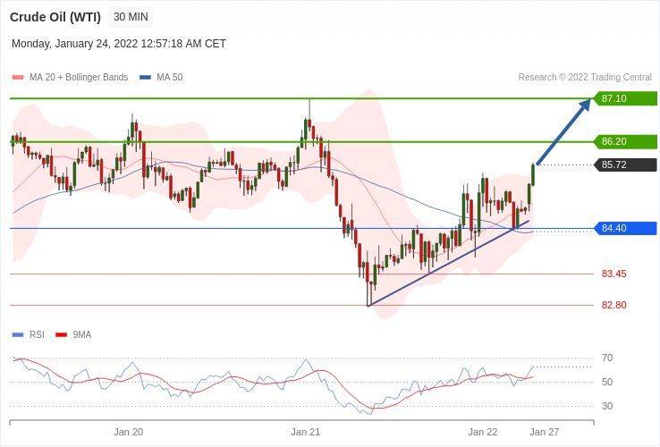Click the pink MA 20 + Bollinger Bands legend swatch

coord(17,78)
